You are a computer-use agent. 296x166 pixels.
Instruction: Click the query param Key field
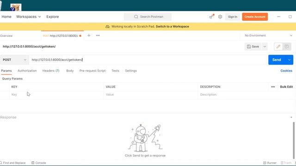56,95
